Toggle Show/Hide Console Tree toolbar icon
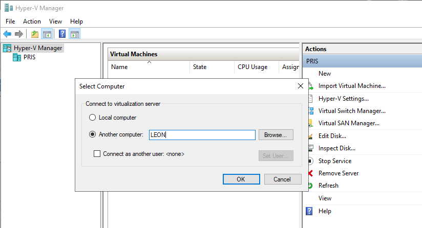422x228 pixels. [x=47, y=34]
